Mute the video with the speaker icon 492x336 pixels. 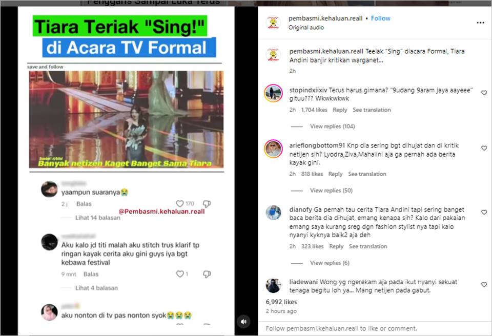[x=244, y=322]
